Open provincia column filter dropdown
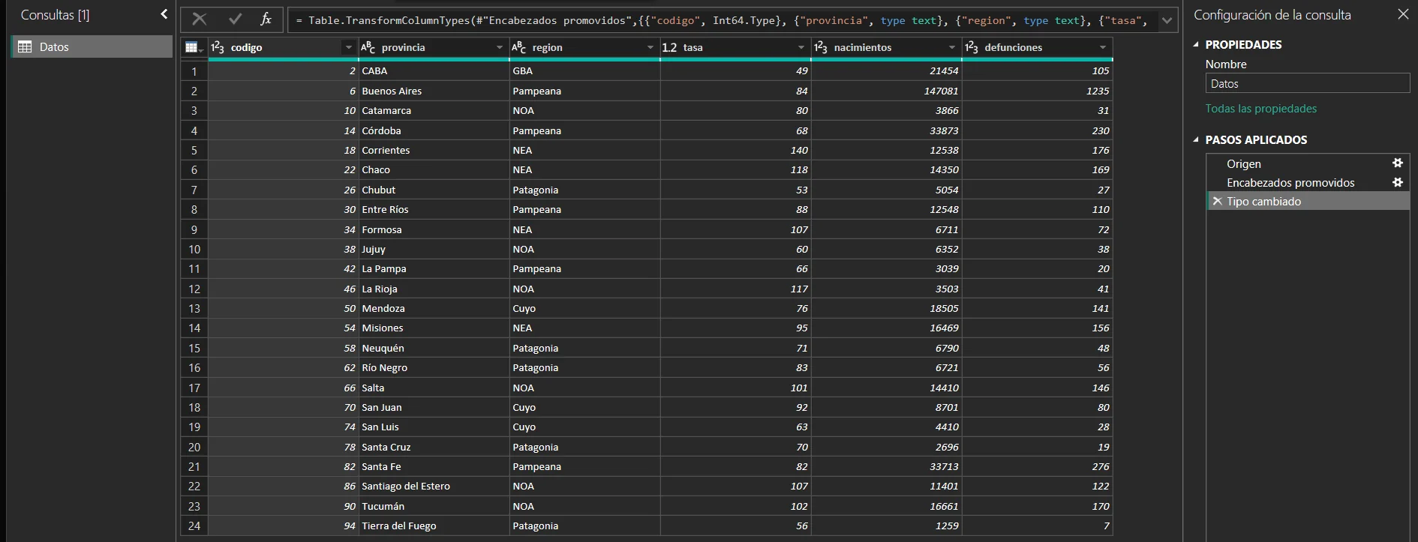Screen dimensions: 1418x542 point(500,47)
